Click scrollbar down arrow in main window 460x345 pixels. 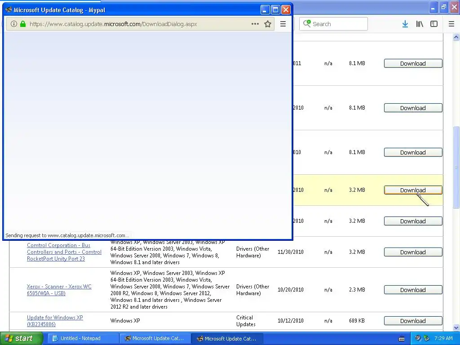click(x=456, y=327)
